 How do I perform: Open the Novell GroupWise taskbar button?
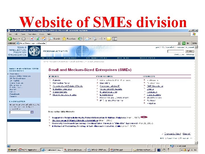(x=75, y=150)
